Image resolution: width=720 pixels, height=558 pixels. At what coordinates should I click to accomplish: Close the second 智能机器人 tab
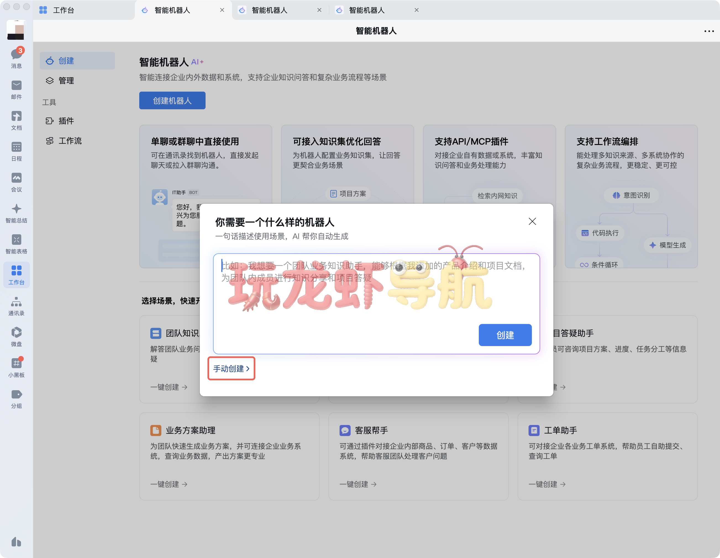[x=319, y=10]
